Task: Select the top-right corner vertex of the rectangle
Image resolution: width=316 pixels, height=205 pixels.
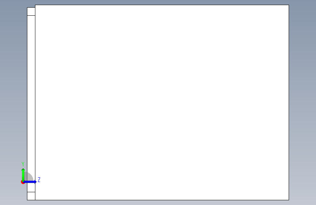Action: [289, 5]
